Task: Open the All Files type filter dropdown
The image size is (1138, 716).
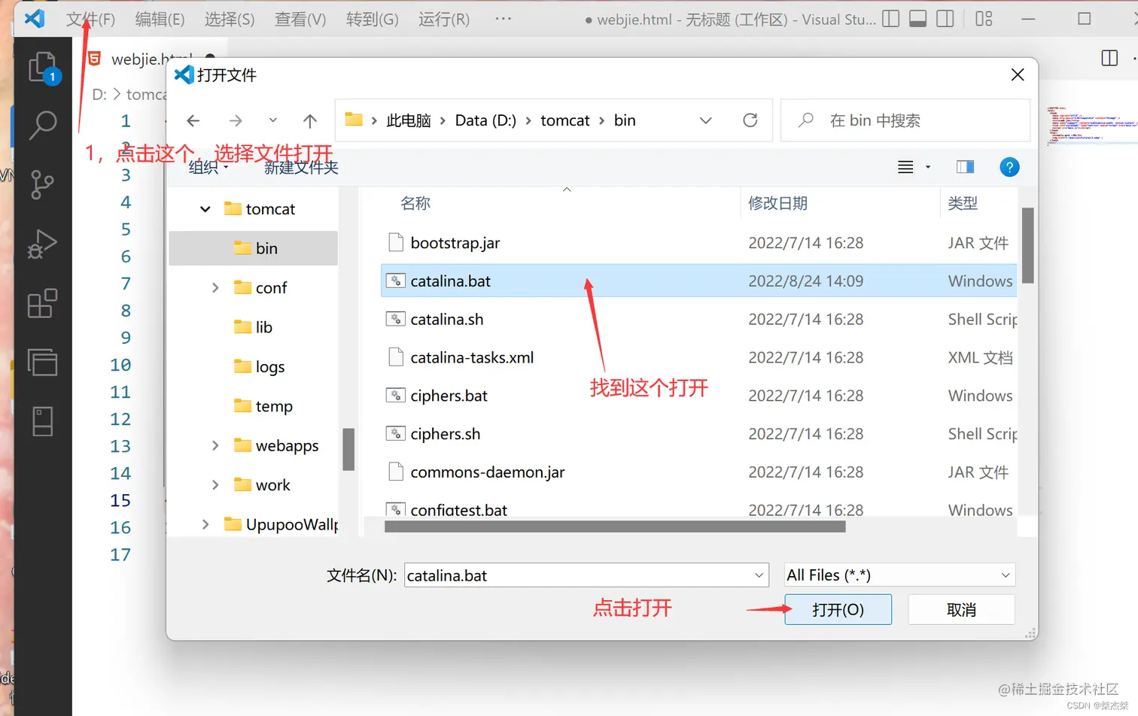Action: click(899, 575)
